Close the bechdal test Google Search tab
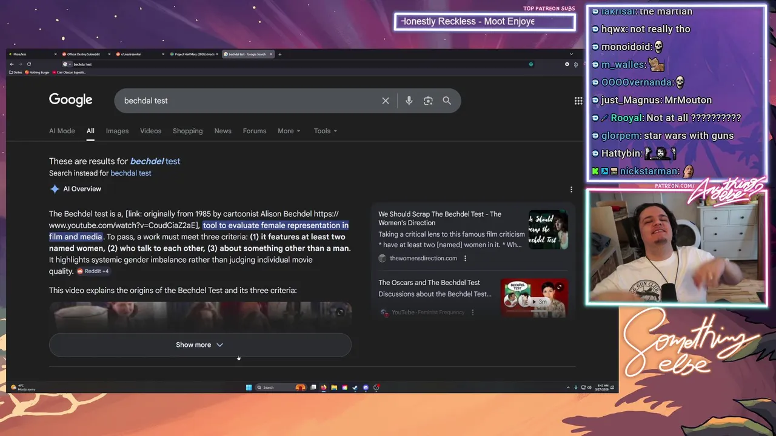This screenshot has height=436, width=776. click(271, 54)
